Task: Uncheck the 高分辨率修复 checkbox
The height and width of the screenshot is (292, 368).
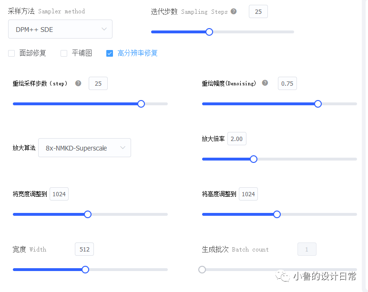Action: [110, 53]
